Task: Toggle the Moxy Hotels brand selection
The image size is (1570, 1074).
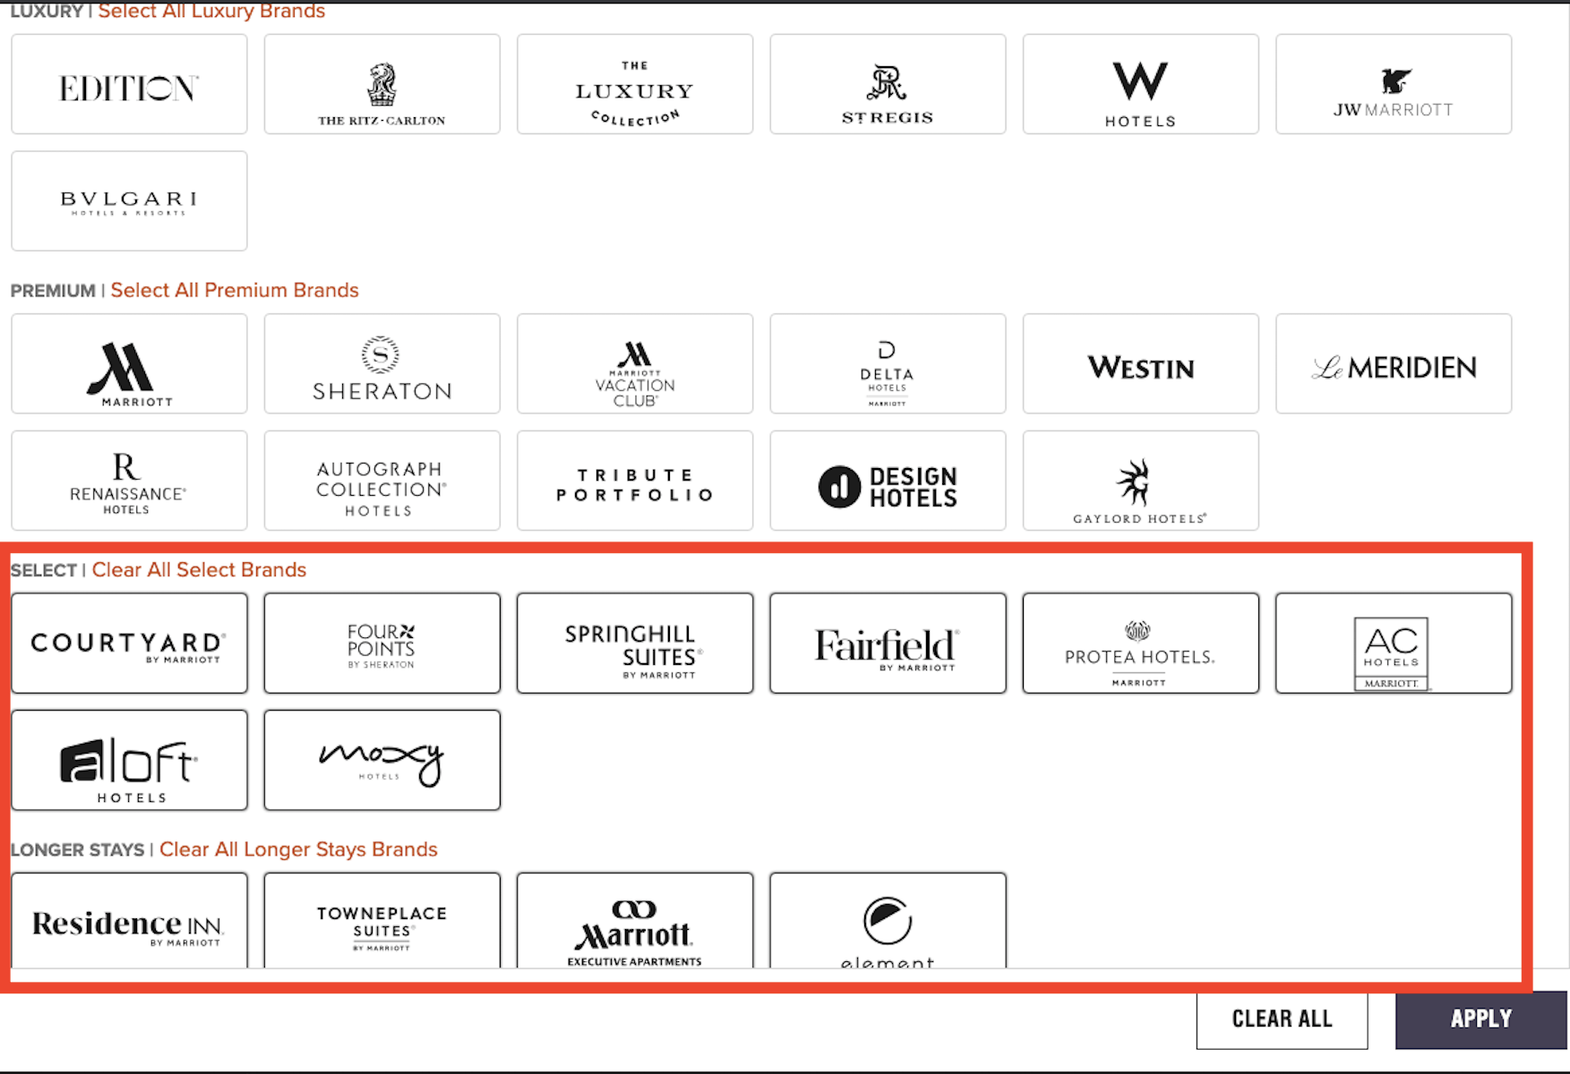Action: pyautogui.click(x=382, y=760)
